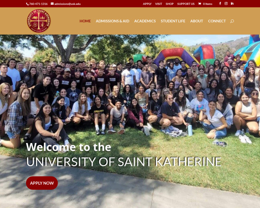Viewport: 260px width, 208px height.
Task: Follow the APPLY link in top bar
Action: (147, 4)
